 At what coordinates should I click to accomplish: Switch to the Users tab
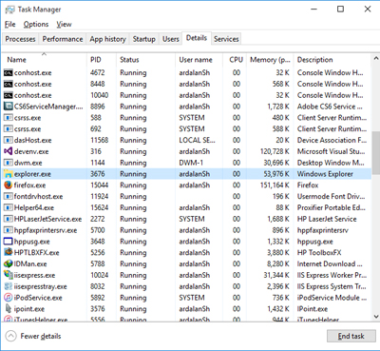[171, 39]
